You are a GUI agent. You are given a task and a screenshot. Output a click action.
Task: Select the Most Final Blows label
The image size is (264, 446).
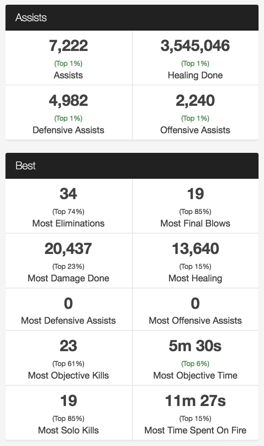coord(195,223)
